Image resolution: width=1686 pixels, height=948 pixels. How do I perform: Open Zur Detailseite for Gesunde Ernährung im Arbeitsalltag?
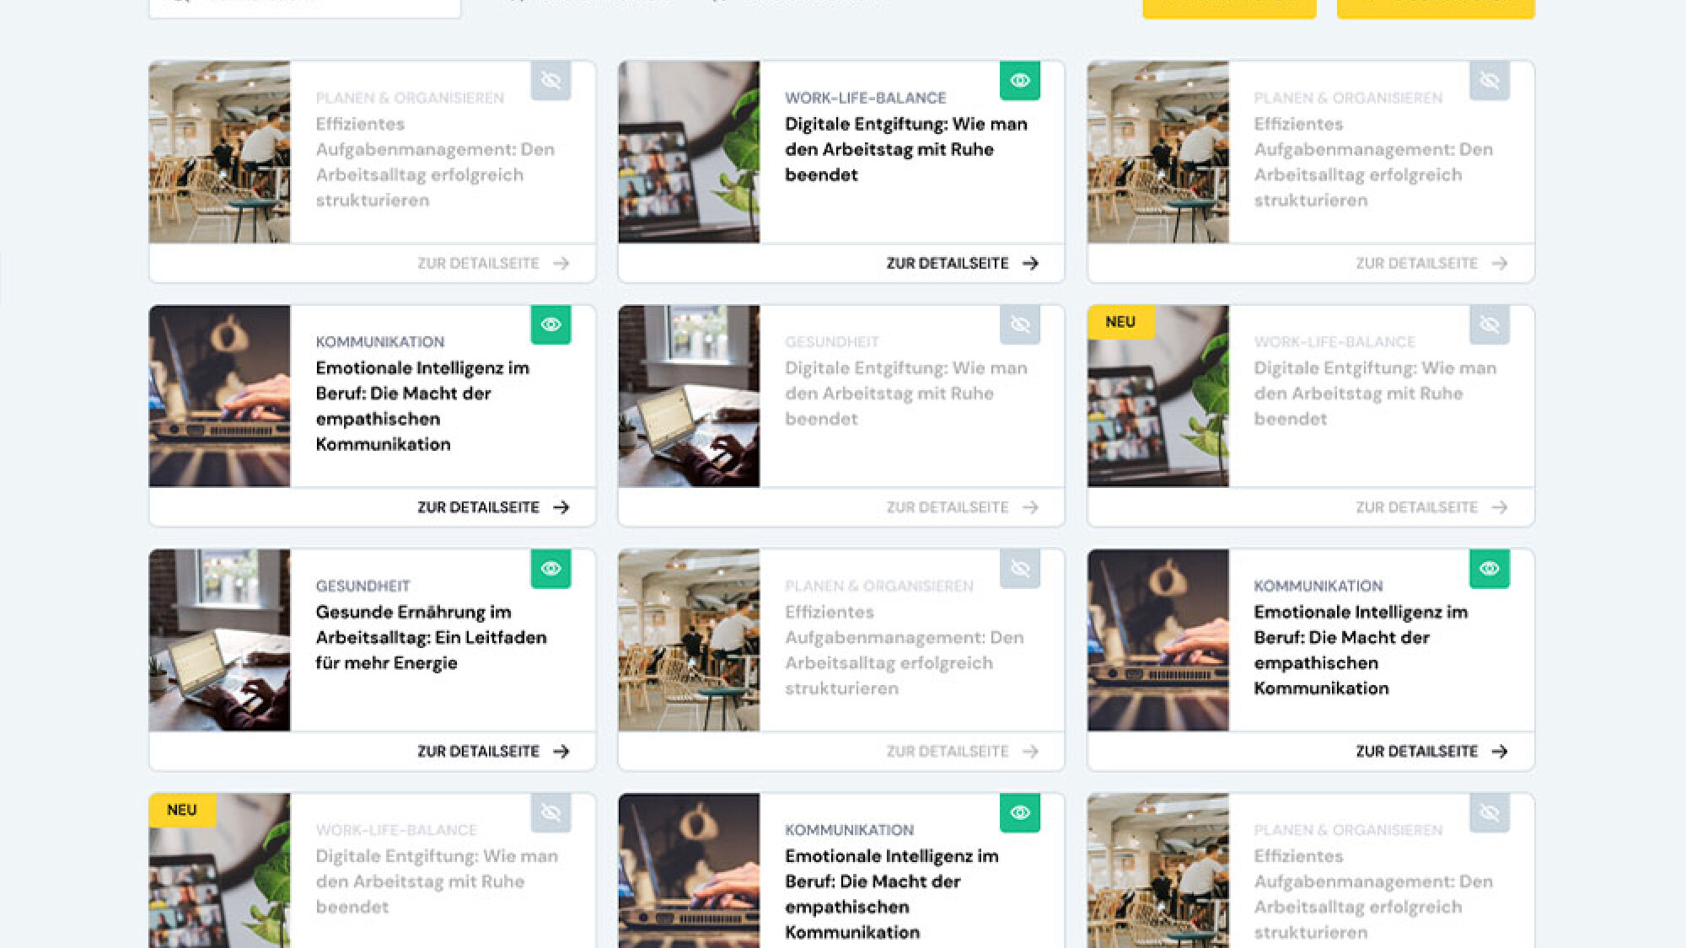pos(477,751)
